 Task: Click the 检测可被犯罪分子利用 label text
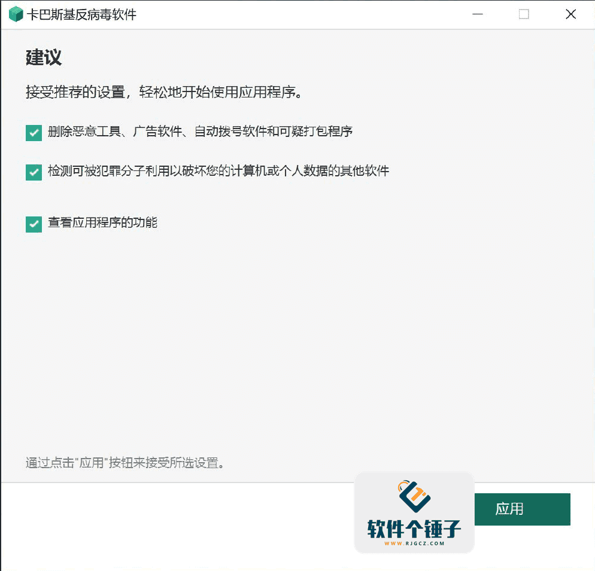218,171
